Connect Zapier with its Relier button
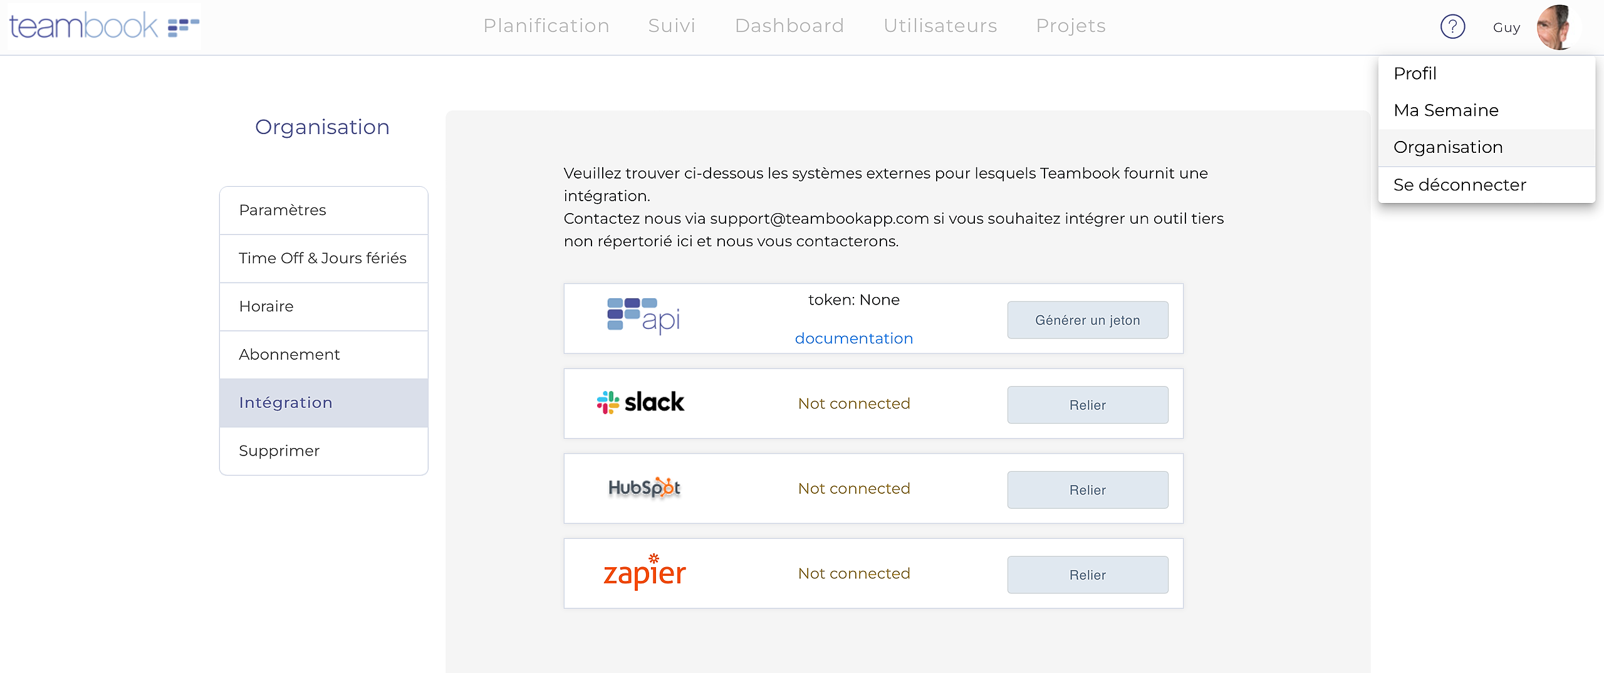Viewport: 1604px width, 673px height. tap(1087, 575)
